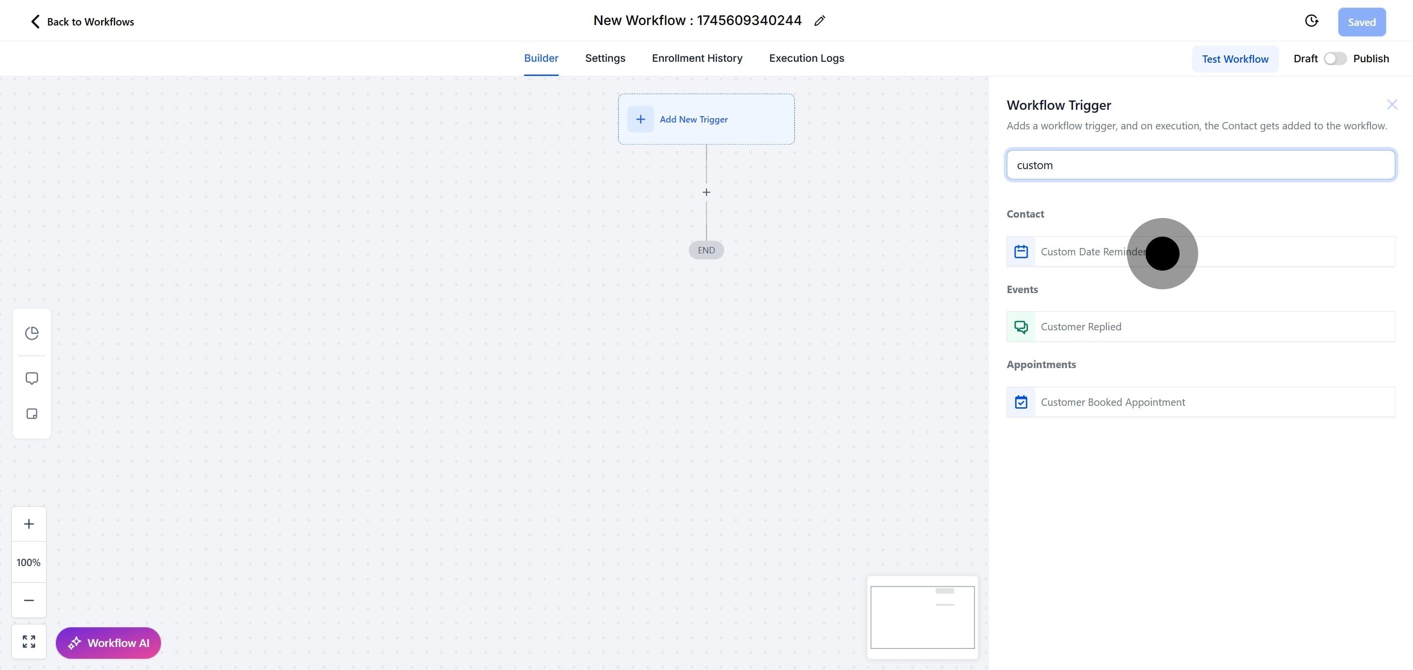The image size is (1413, 670).
Task: Click the pencil icon to rename workflow
Action: coord(819,21)
